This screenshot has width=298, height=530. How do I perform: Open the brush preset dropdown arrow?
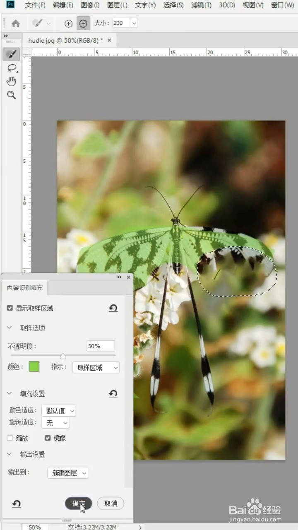(x=48, y=24)
